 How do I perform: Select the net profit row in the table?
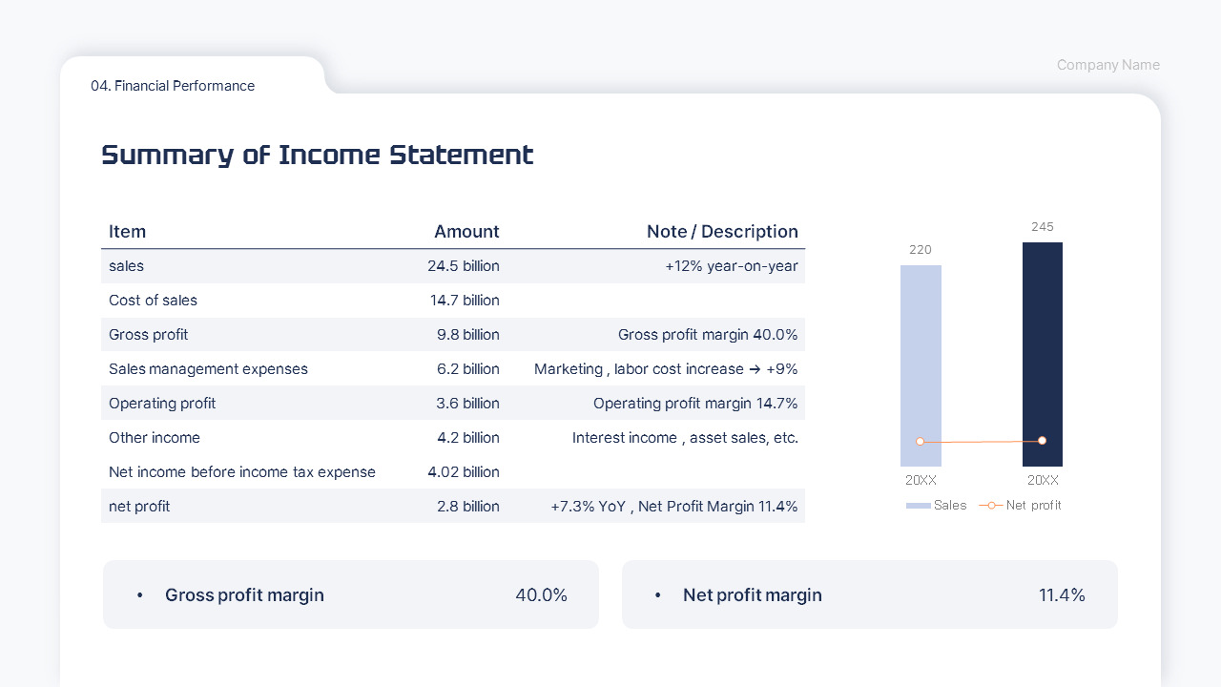(453, 506)
